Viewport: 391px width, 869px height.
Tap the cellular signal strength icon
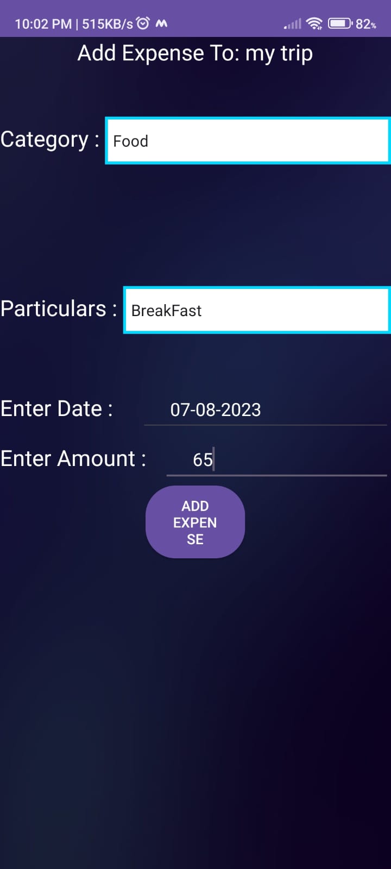[292, 23]
